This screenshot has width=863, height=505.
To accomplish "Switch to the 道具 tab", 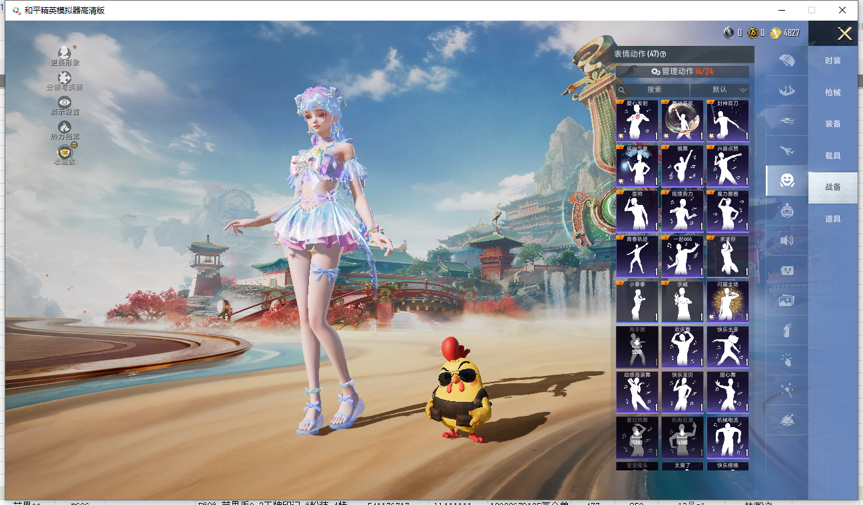I will [833, 219].
